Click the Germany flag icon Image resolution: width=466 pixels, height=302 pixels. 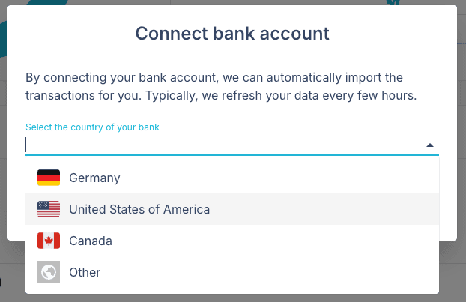pyautogui.click(x=48, y=178)
